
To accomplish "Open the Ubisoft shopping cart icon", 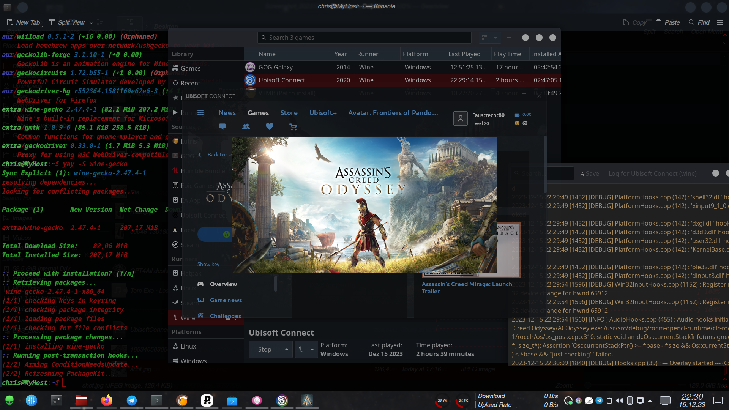I will click(293, 127).
